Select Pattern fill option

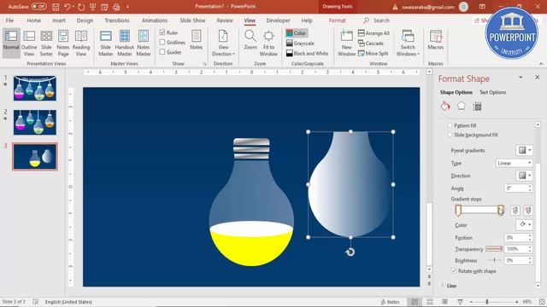coord(450,125)
